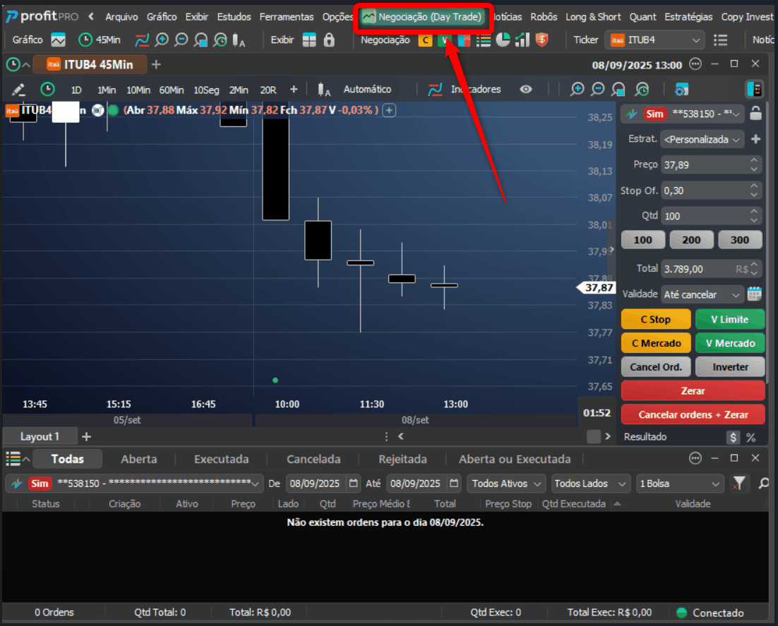Click the Stop Of. field showing 0,30
The image size is (778, 626).
point(710,191)
